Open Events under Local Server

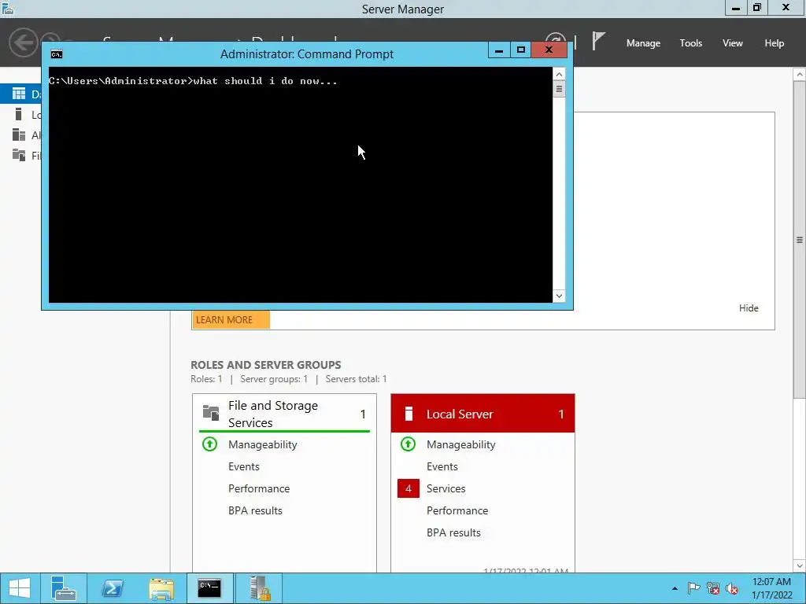tap(442, 466)
